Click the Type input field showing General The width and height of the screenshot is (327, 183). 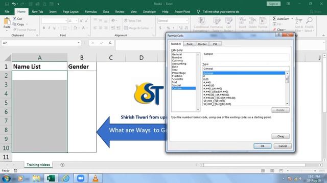246,69
